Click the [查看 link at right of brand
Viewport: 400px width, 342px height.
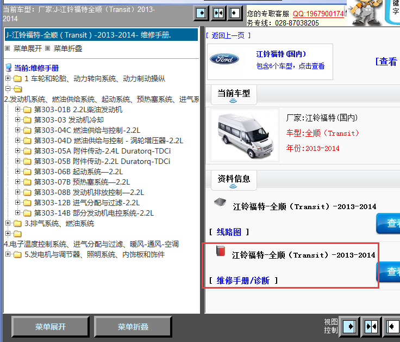pyautogui.click(x=386, y=62)
